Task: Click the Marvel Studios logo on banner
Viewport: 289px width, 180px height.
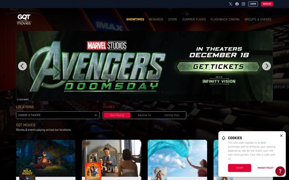Action: (107, 45)
